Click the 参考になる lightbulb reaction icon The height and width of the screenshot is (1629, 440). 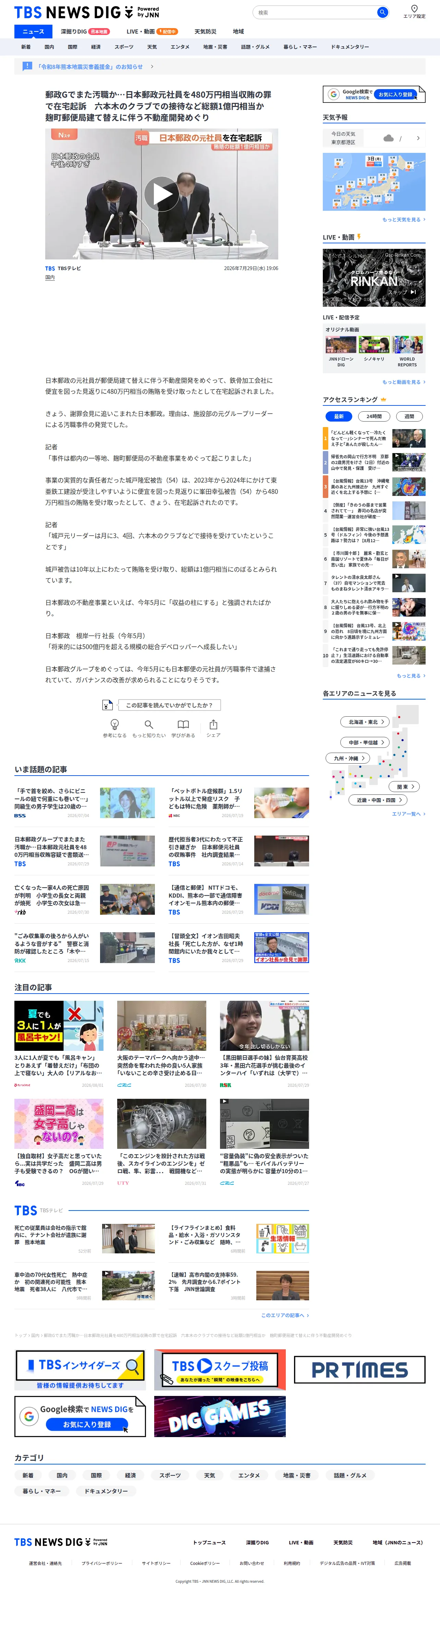(x=114, y=724)
